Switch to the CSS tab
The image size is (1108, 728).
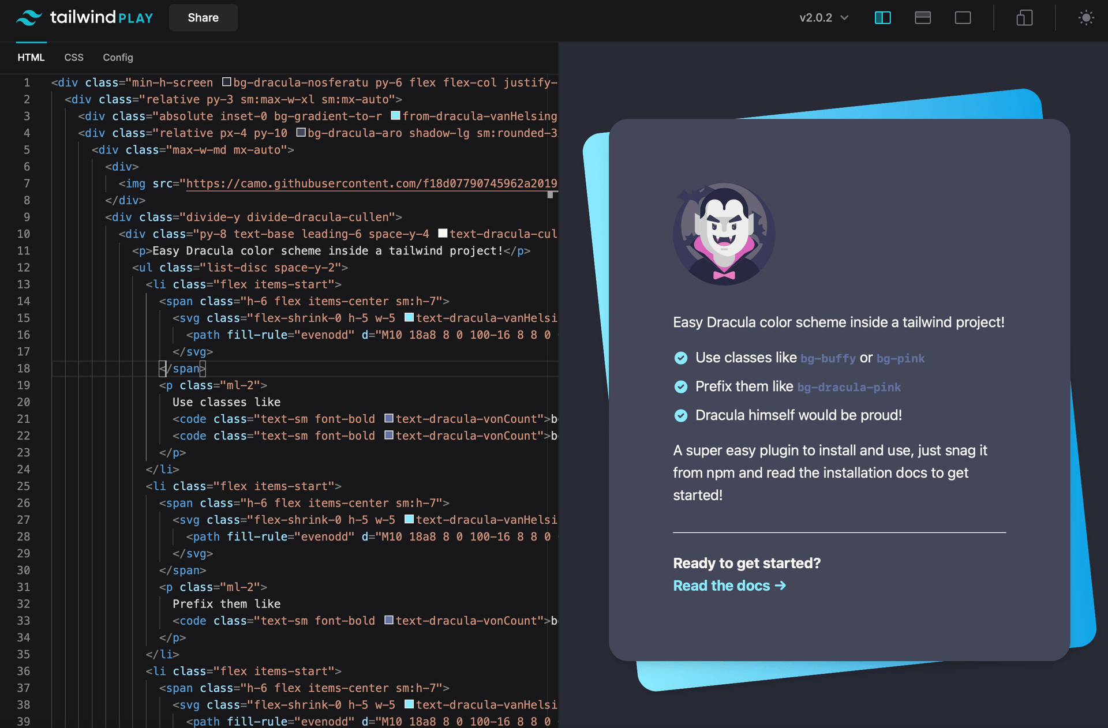pos(73,57)
